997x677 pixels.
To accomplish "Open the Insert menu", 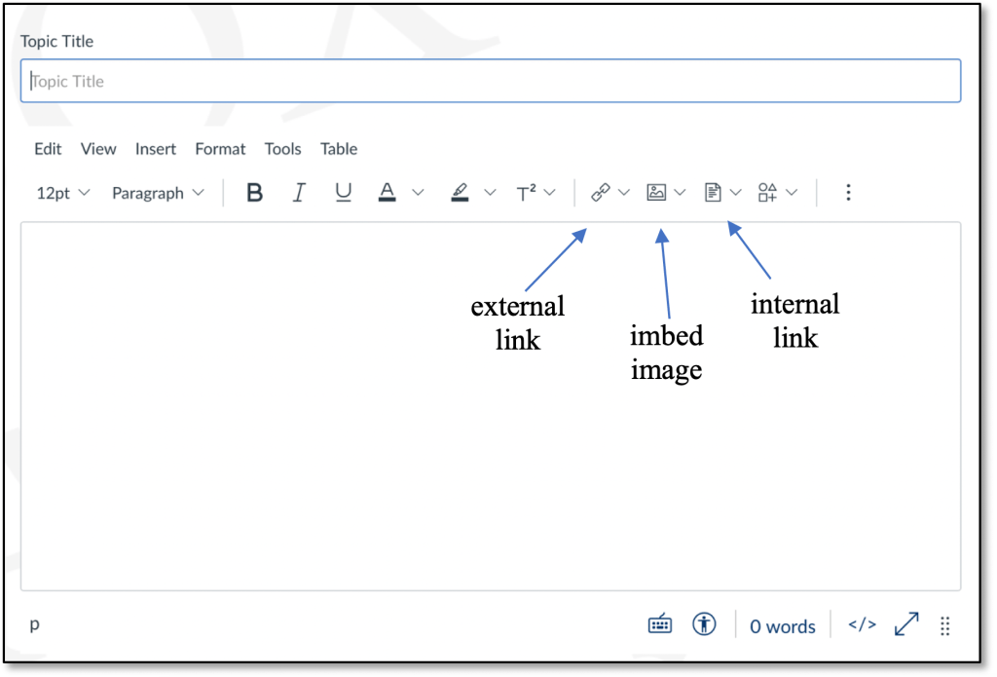I will 156,149.
